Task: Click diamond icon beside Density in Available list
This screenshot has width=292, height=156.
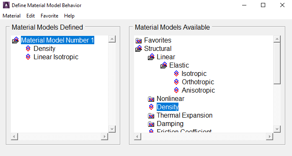Action: (x=151, y=107)
